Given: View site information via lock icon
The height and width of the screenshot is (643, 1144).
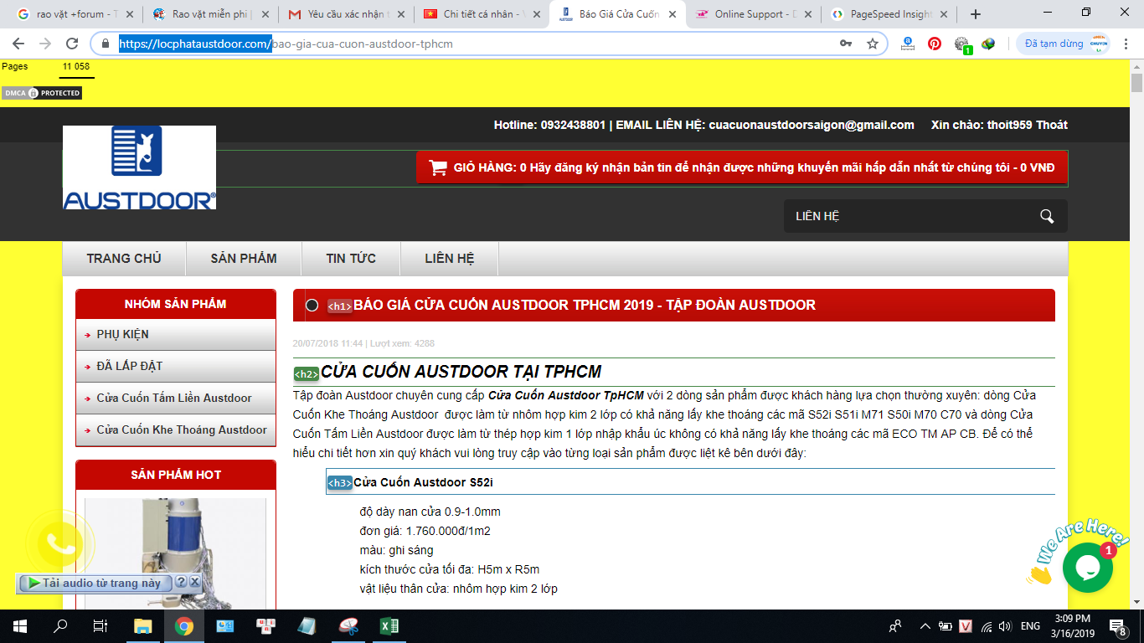Looking at the screenshot, I should [106, 44].
